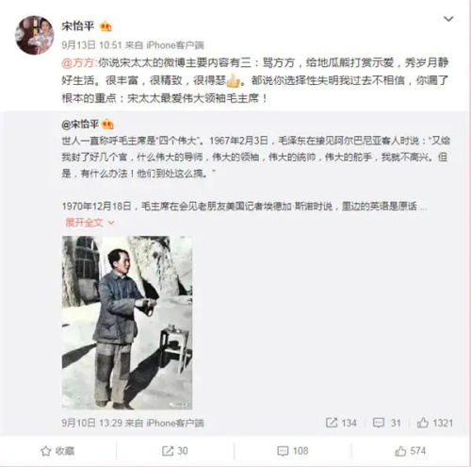Click comment icon showing 31

(387, 423)
